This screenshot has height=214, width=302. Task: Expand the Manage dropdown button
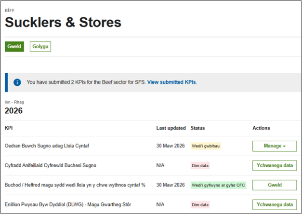point(274,146)
